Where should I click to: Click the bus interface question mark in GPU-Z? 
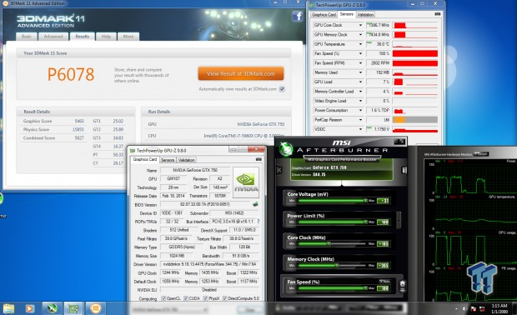(x=258, y=222)
